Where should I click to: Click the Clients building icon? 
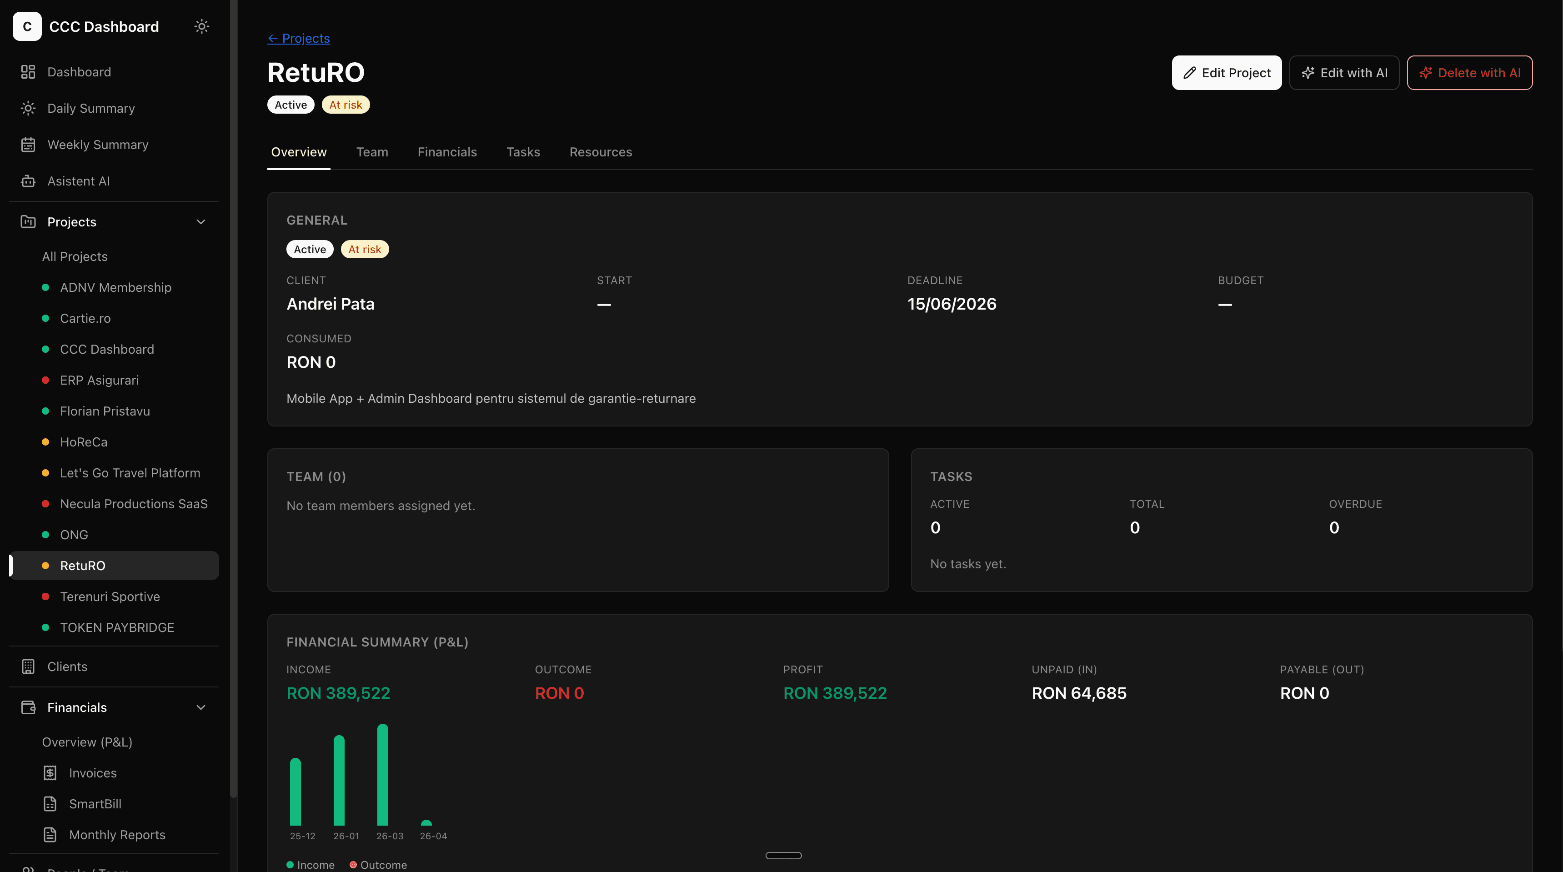click(28, 667)
